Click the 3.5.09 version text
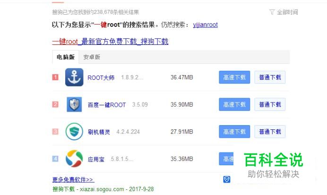 (140, 104)
